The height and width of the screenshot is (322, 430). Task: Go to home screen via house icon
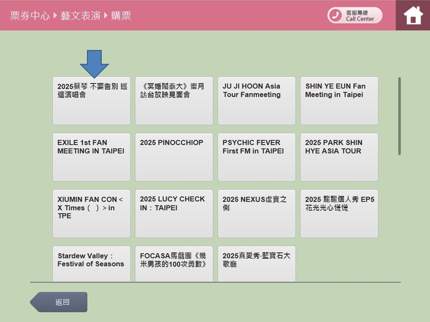(x=413, y=15)
